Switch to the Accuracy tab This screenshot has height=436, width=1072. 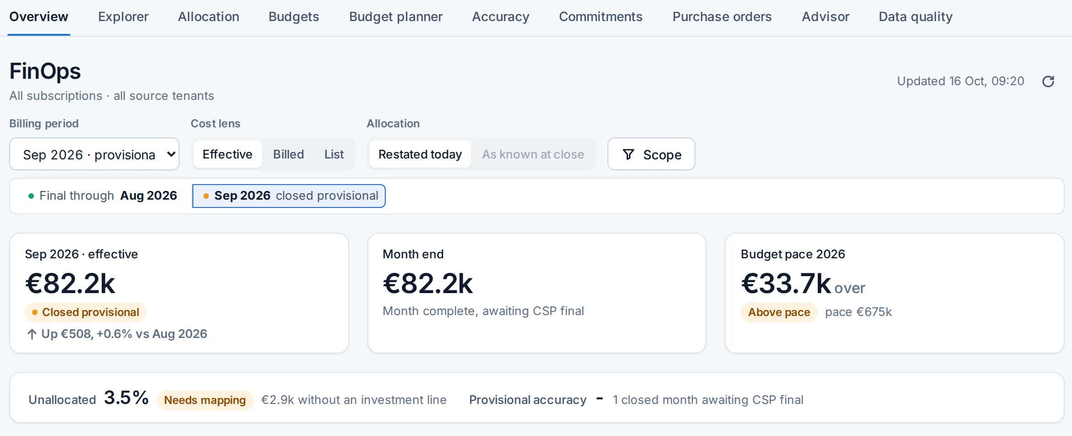(x=501, y=17)
